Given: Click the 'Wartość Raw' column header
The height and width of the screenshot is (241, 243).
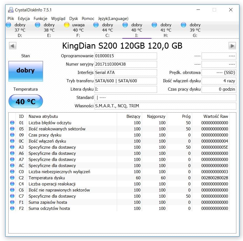Looking at the screenshot, I should click(211, 116).
